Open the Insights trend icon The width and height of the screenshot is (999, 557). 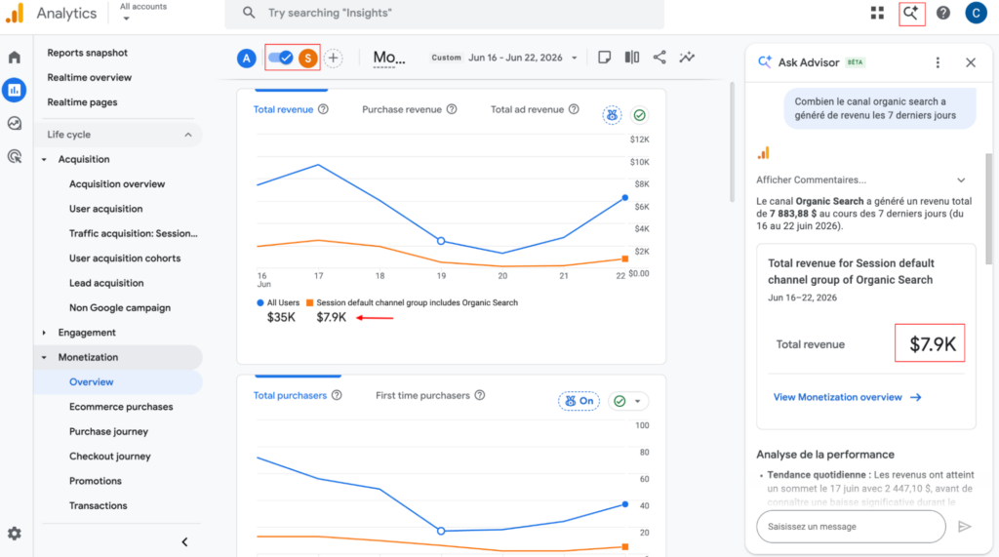(687, 58)
